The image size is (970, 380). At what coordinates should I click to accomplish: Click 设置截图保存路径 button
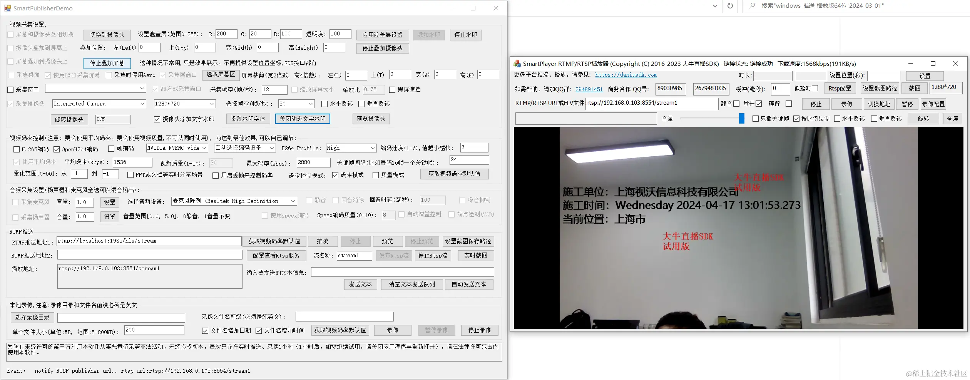(468, 241)
